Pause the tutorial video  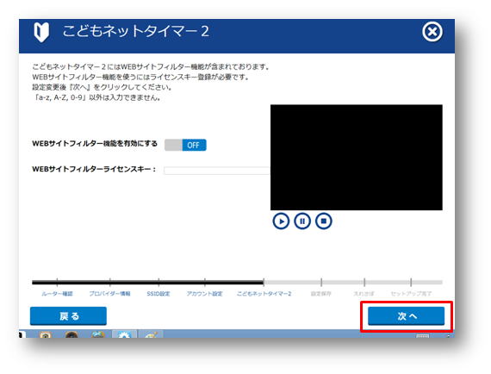coord(302,221)
